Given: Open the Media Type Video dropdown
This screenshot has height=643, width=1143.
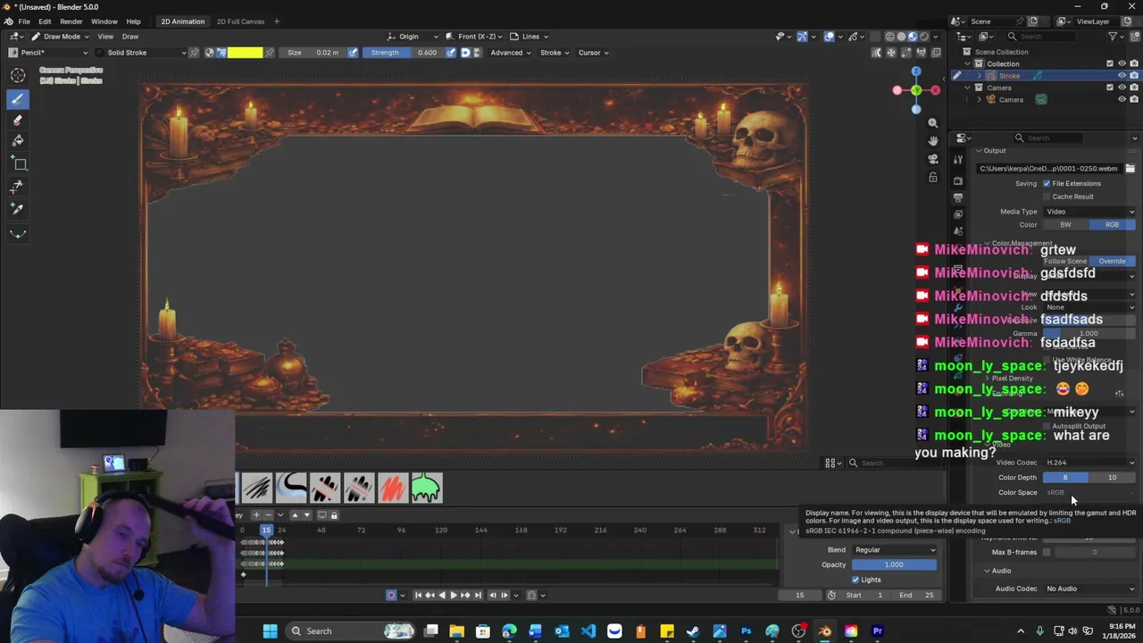Looking at the screenshot, I should tap(1089, 212).
